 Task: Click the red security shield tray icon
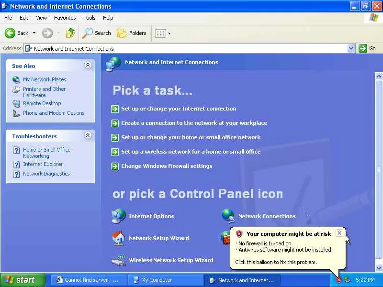[338, 280]
